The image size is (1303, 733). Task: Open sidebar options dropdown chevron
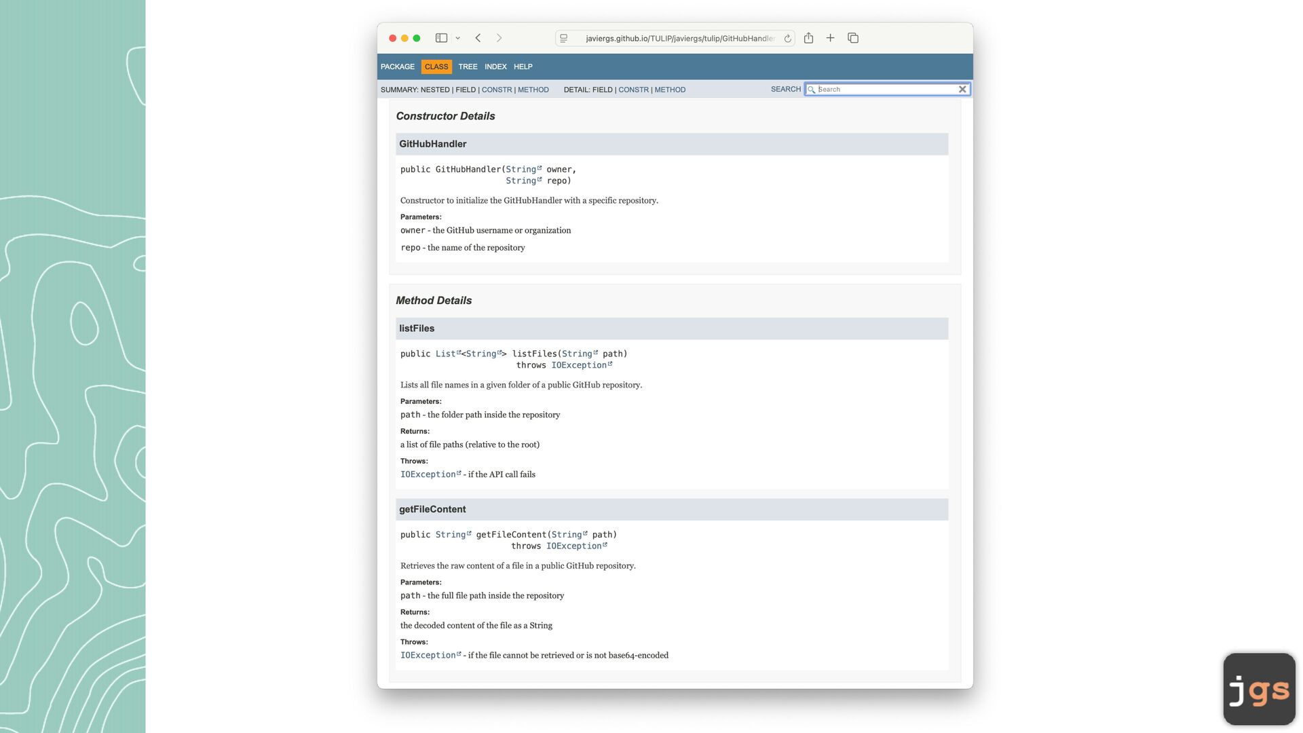(458, 39)
